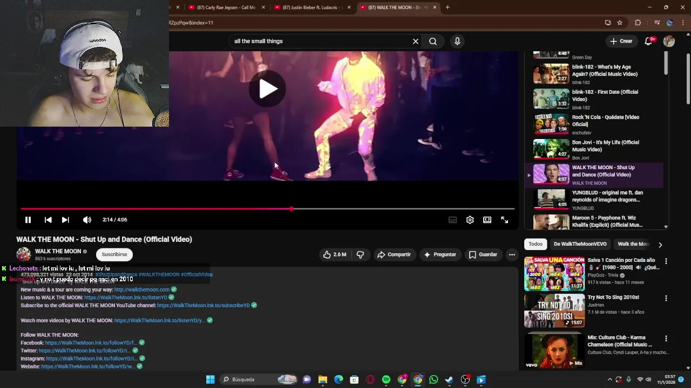Open the subscribeYD channel link
This screenshot has height=388, width=691.
[204, 305]
